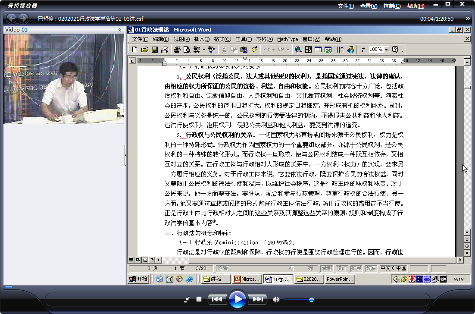Open the Word 插入 menu

[x=202, y=39]
